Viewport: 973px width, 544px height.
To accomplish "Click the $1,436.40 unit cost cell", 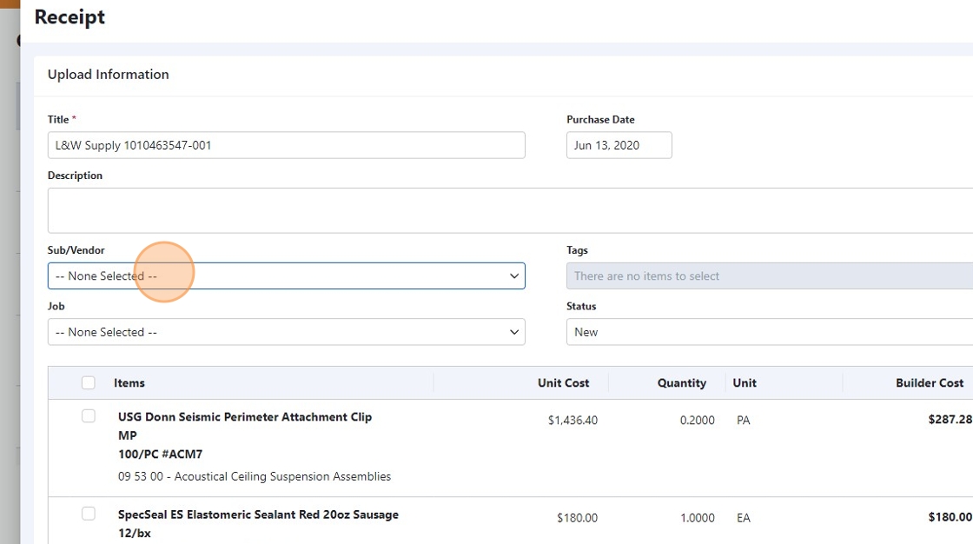I will click(x=573, y=421).
